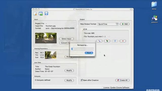
Task: Click the viewing parameters preview thumbnail
Action: point(51,55)
